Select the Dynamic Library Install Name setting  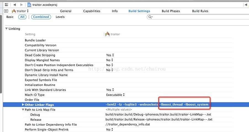click(46, 75)
